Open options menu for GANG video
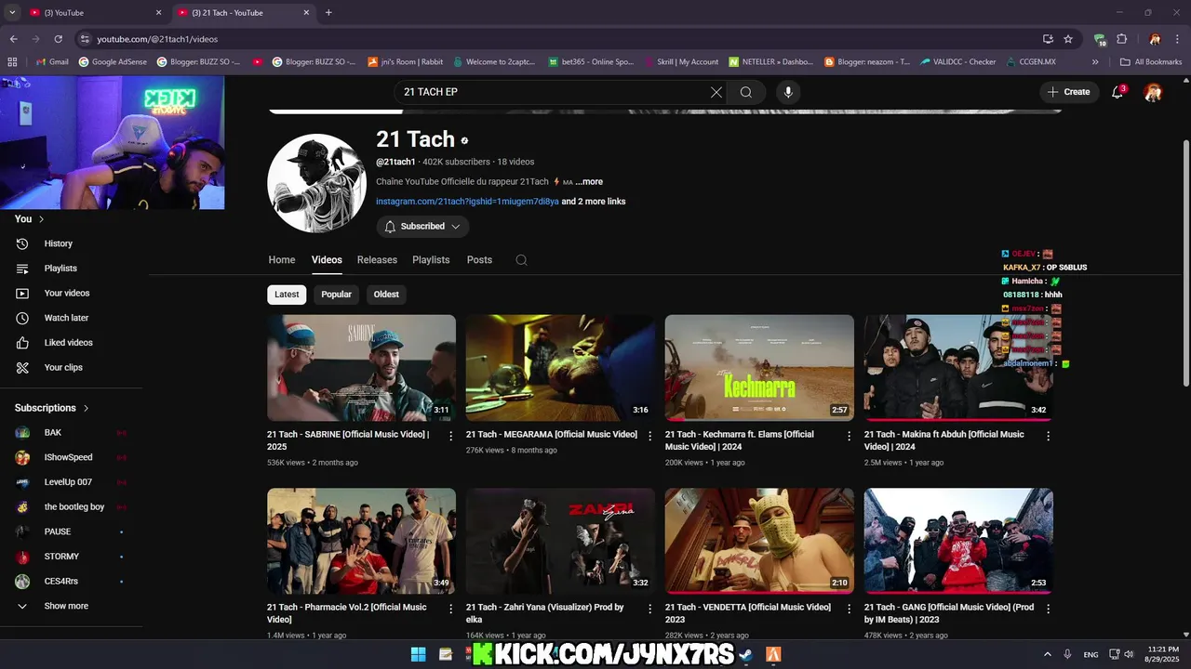Viewport: 1191px width, 669px height. pyautogui.click(x=1048, y=609)
